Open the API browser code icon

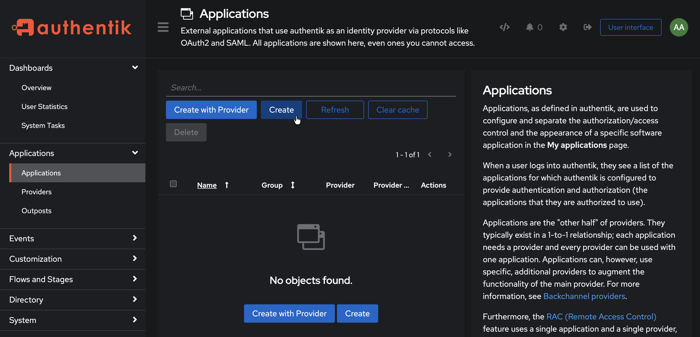point(504,27)
